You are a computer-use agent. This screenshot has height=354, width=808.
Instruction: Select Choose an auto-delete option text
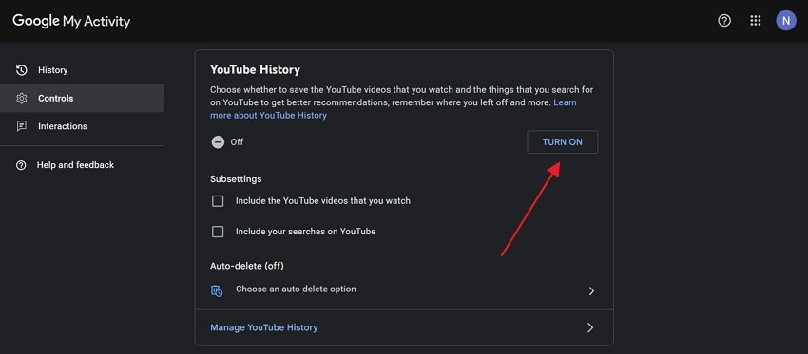coord(296,289)
